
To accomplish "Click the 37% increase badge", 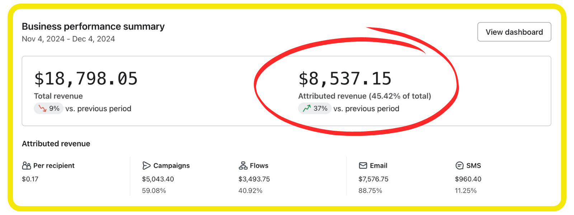I will [x=315, y=109].
